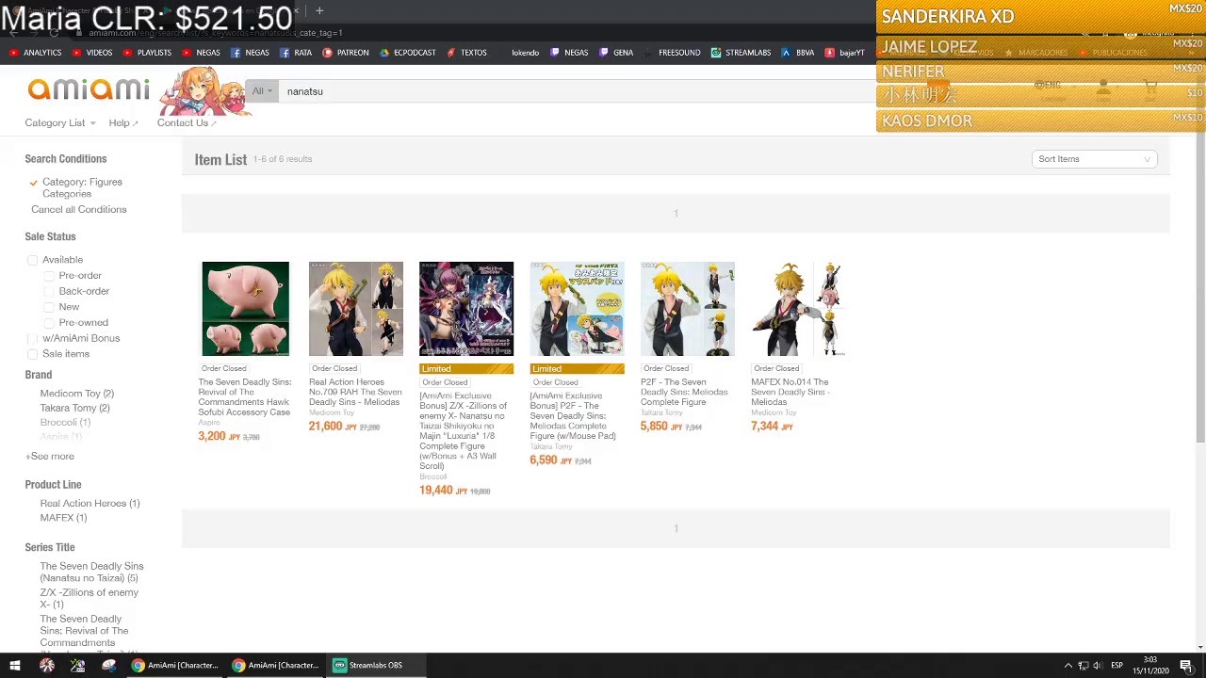Open the NEGAS Facebook bookmark
Image resolution: width=1206 pixels, height=678 pixels.
pyautogui.click(x=250, y=53)
